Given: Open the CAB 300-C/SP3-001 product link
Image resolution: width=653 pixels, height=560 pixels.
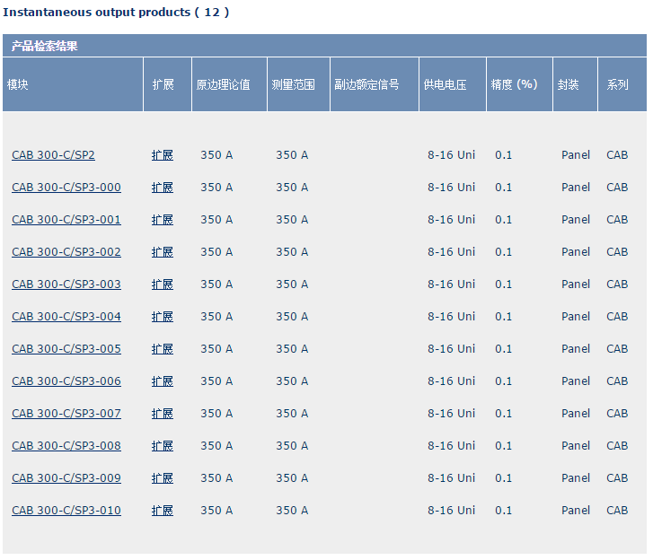Looking at the screenshot, I should pos(66,220).
